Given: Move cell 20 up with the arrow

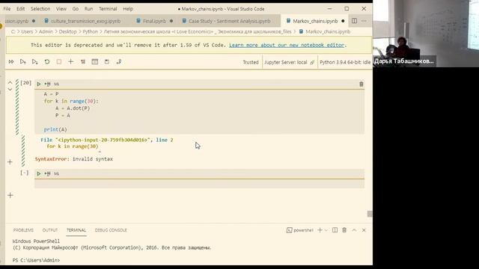Looking at the screenshot, I should pyautogui.click(x=10, y=83).
